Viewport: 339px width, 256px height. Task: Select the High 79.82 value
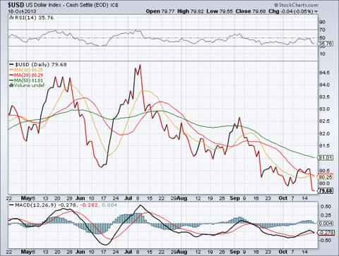point(190,11)
